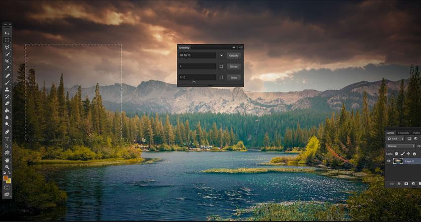Change screen mode from toolbar bottom
This screenshot has width=421, height=222.
7,194
